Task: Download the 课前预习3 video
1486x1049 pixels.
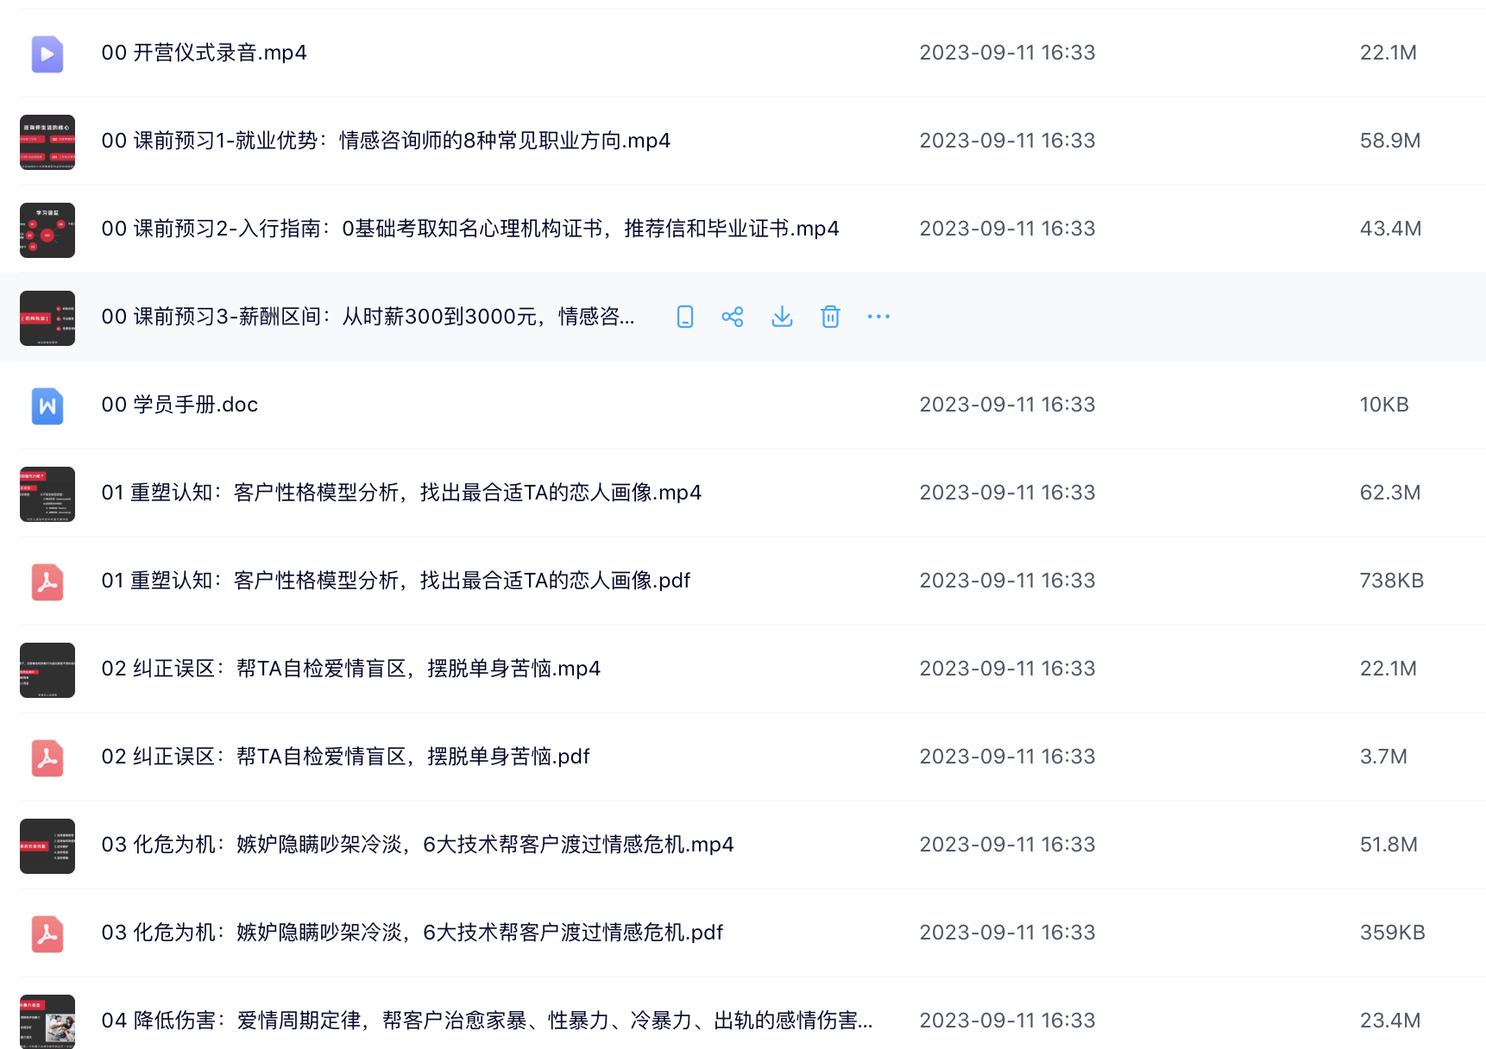Action: pyautogui.click(x=782, y=317)
